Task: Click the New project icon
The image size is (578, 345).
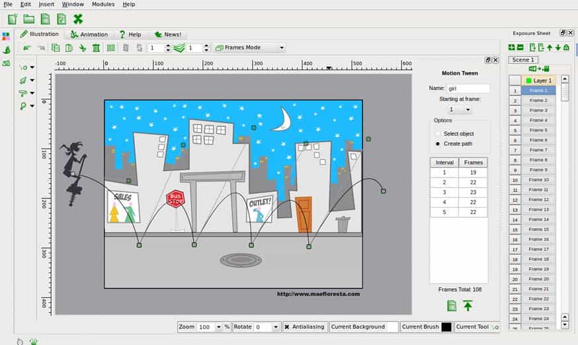Action: [13, 19]
